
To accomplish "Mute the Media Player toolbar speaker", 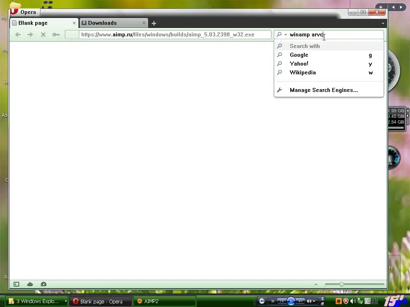I will (x=309, y=301).
